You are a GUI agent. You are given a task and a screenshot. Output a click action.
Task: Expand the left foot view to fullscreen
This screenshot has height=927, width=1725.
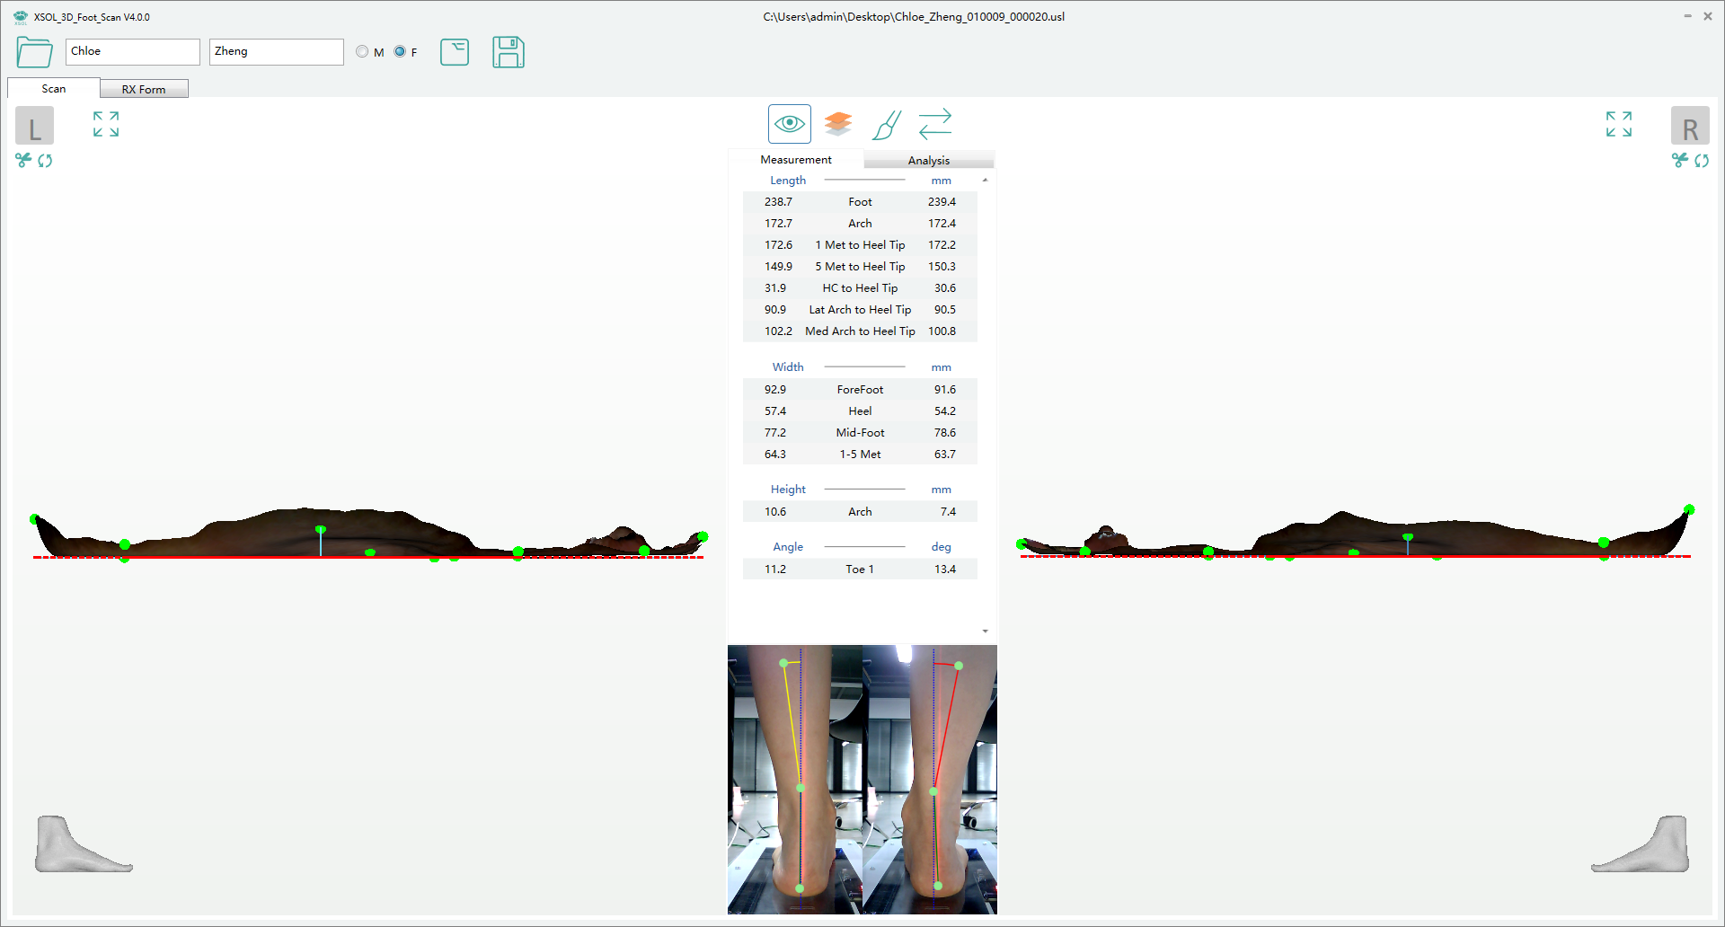pyautogui.click(x=105, y=124)
